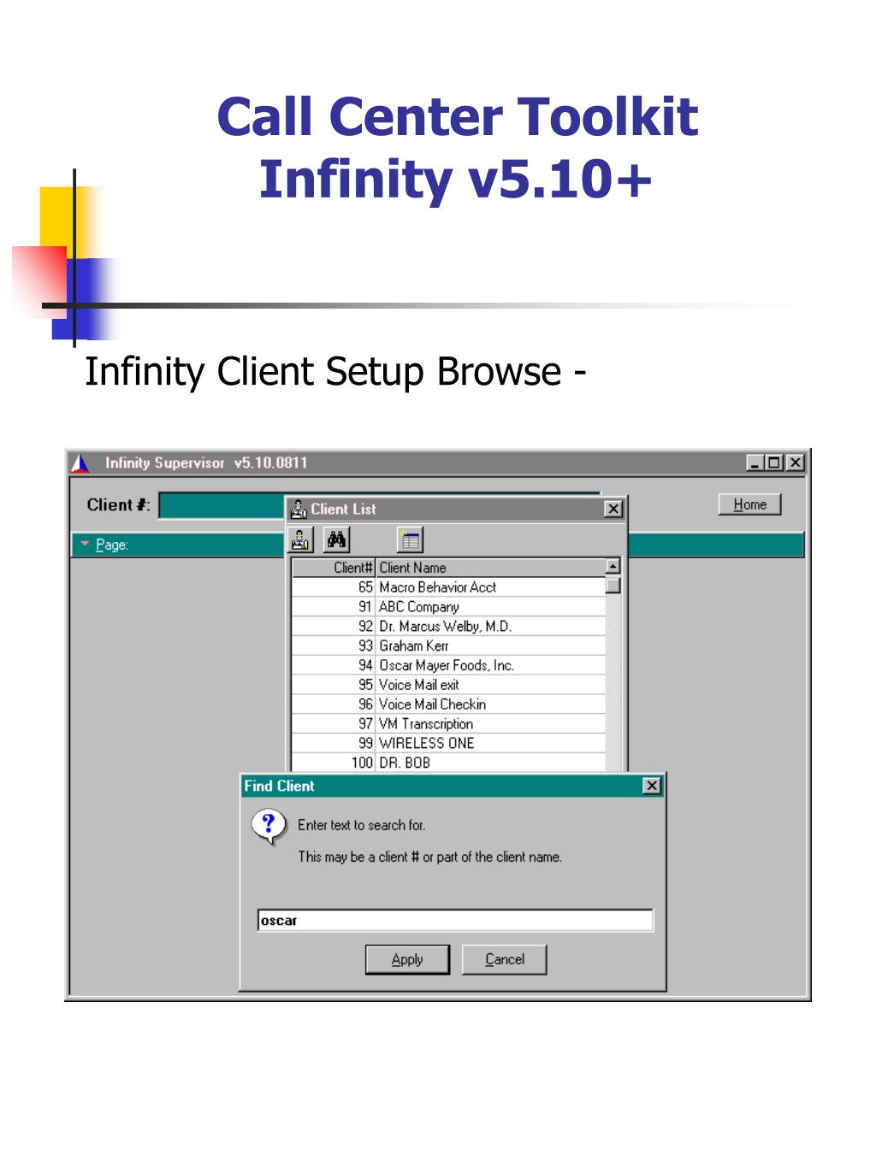
Task: Click the search text field containing oscar
Action: pos(455,921)
